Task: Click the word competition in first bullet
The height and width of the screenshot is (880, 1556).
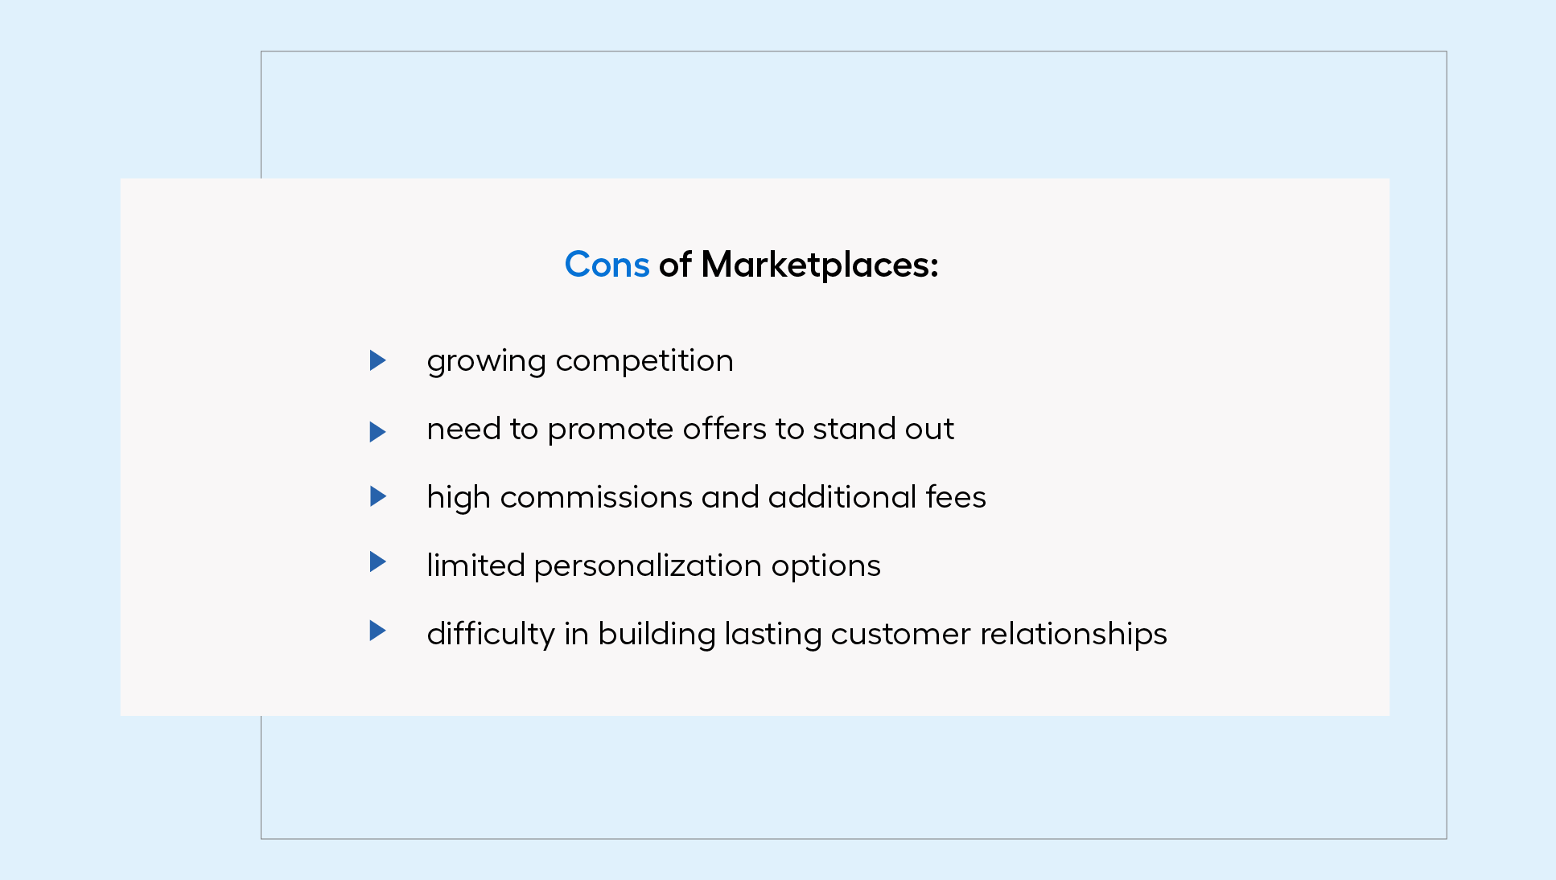Action: click(644, 361)
